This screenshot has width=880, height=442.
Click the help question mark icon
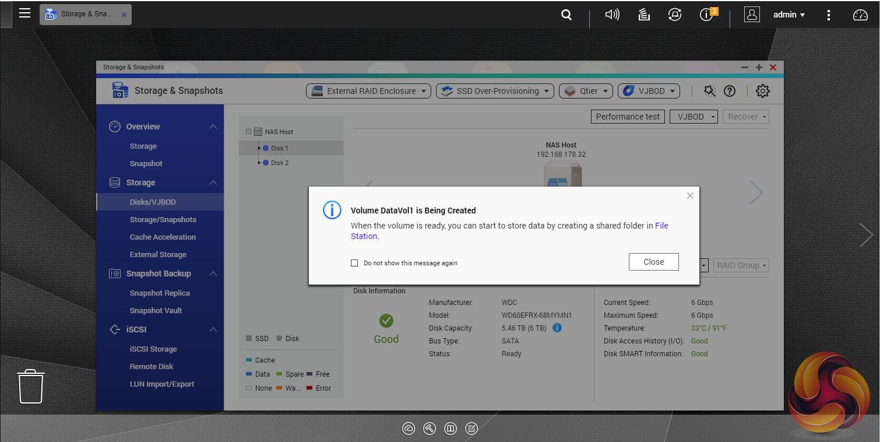[729, 91]
